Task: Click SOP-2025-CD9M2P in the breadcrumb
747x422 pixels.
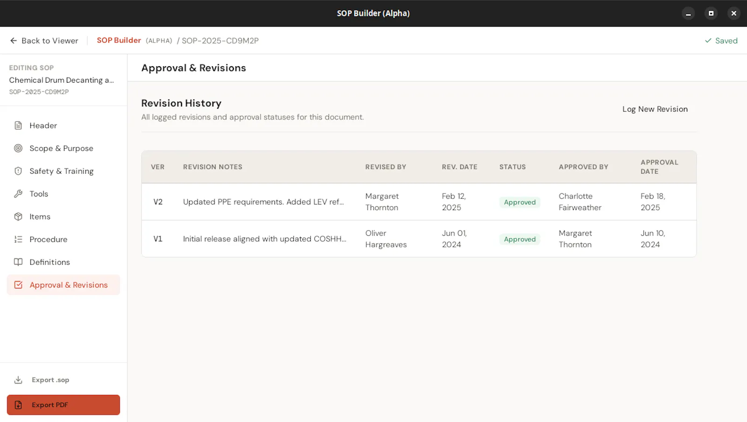Action: [x=220, y=41]
